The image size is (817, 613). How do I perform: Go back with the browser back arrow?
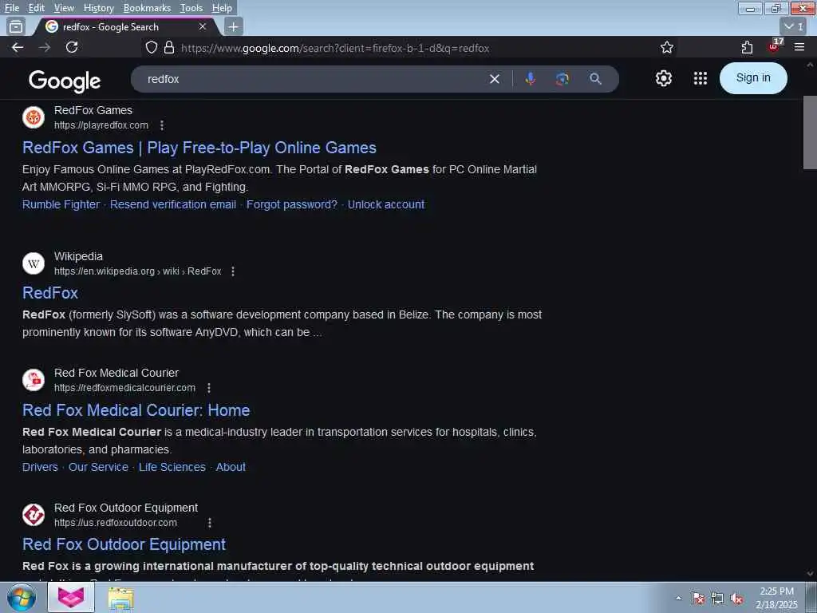click(18, 47)
